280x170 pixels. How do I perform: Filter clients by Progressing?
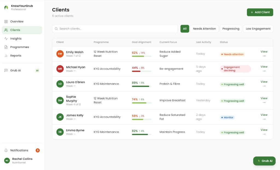[x=231, y=29]
